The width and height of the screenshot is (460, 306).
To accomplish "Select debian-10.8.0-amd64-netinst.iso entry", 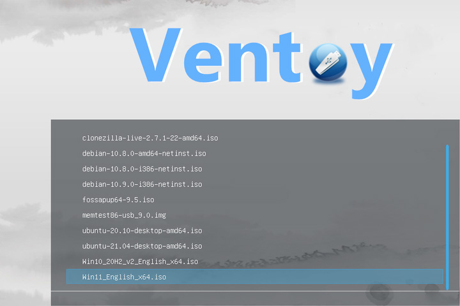I will (144, 154).
